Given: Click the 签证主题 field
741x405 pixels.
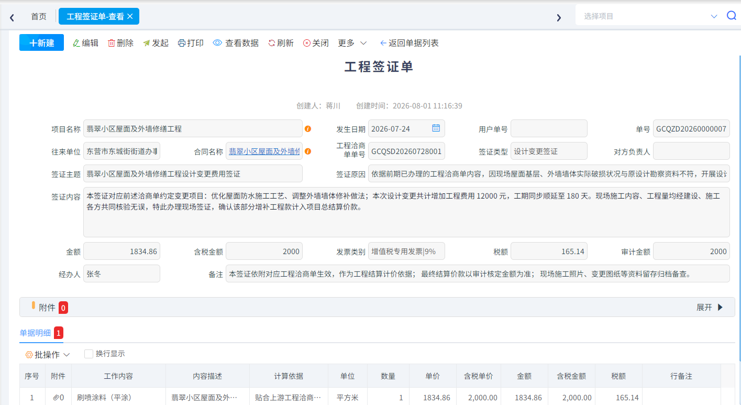Looking at the screenshot, I should point(193,173).
